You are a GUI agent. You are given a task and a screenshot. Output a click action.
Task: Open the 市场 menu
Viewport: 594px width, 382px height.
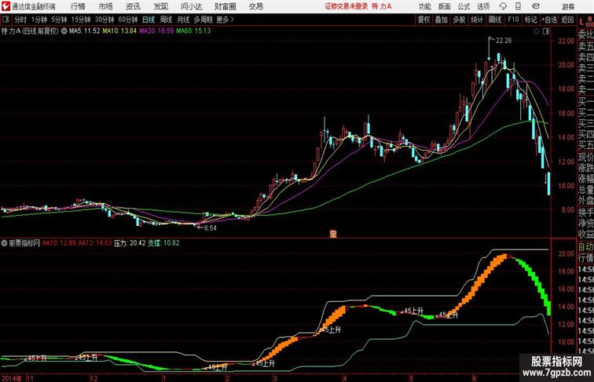[x=105, y=6]
